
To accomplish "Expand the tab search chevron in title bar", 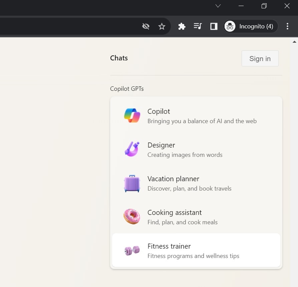I will point(218,6).
